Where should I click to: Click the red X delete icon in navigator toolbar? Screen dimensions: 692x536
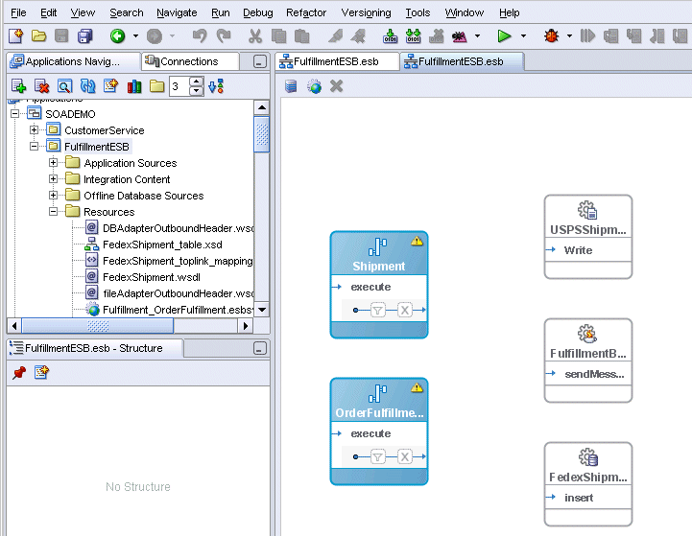tap(42, 86)
